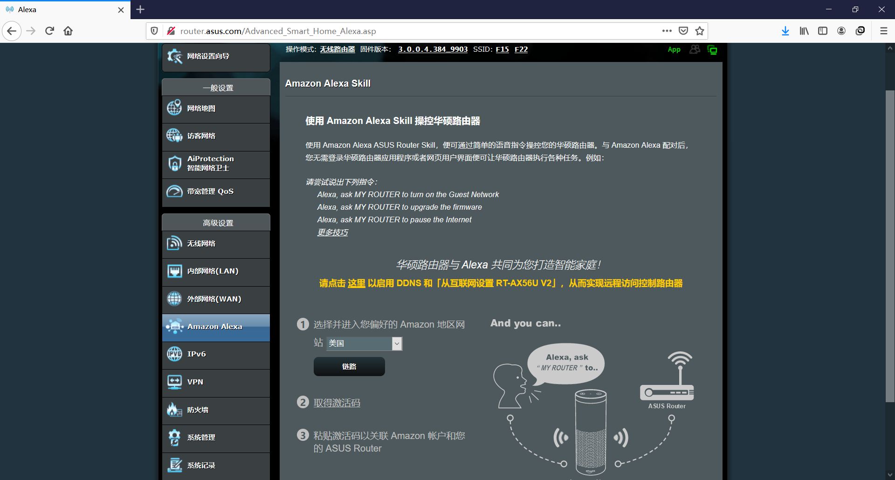Screen dimensions: 895x480
Task: Click the 系统管理 gear icon
Action: point(174,438)
